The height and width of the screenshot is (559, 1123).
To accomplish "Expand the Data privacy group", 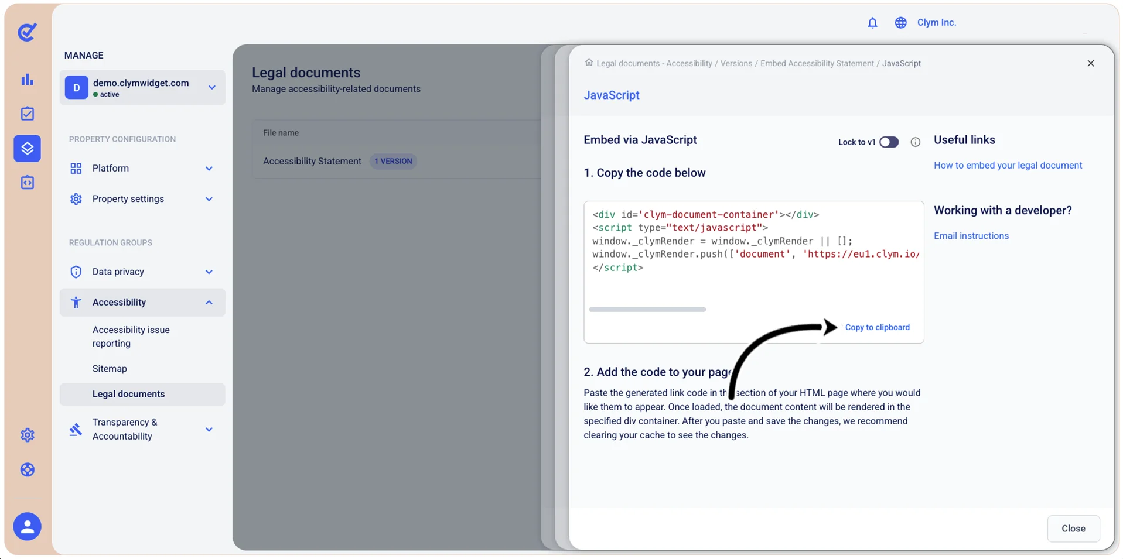I will click(x=142, y=272).
